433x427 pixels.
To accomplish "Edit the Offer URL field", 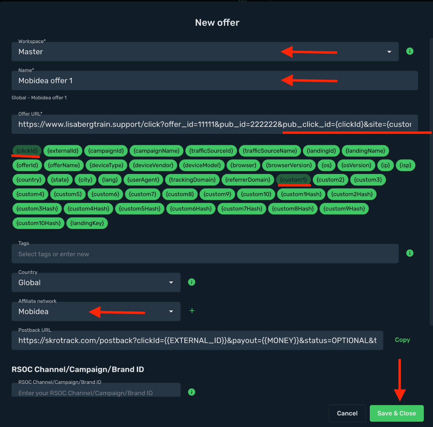I will tap(215, 124).
